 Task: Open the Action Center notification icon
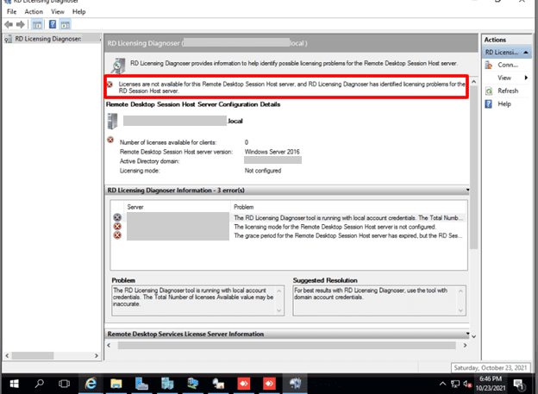tap(518, 384)
